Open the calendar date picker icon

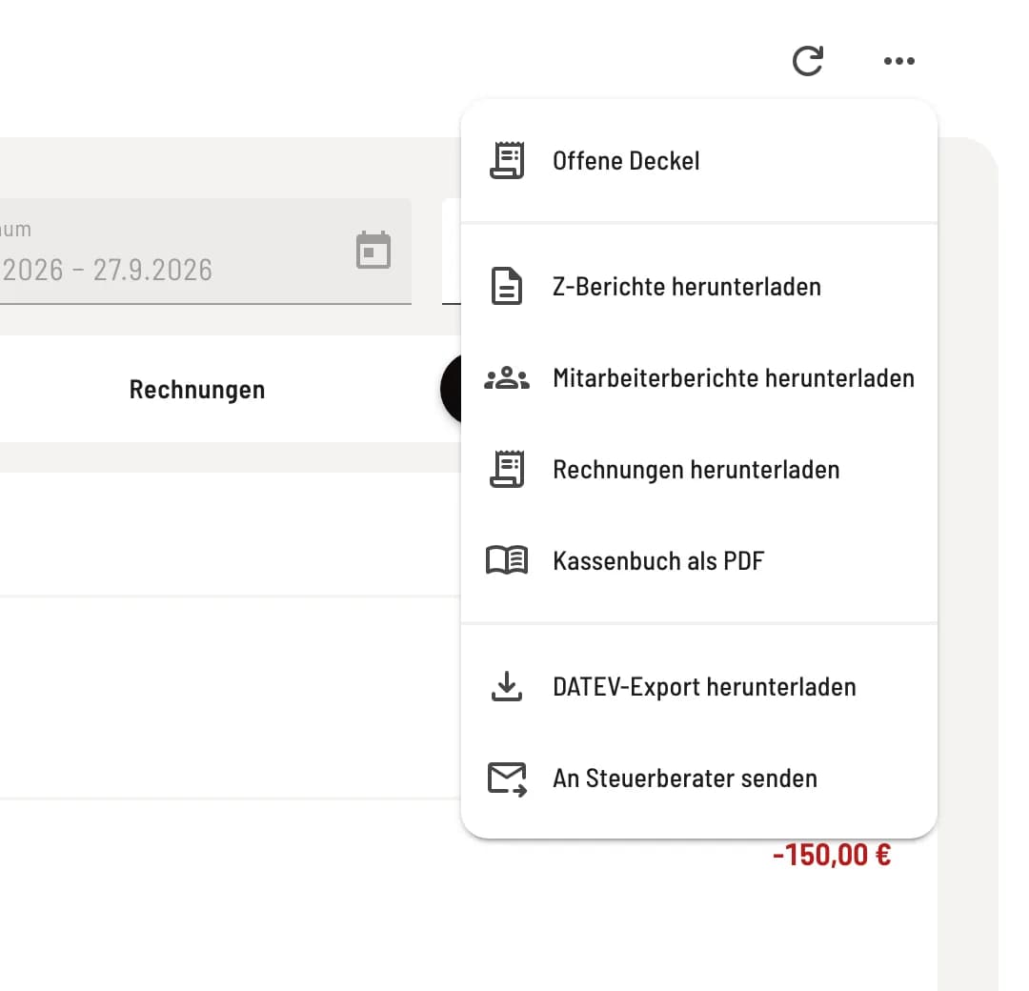373,250
